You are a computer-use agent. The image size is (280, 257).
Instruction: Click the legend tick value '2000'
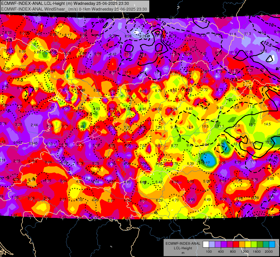[269, 252]
